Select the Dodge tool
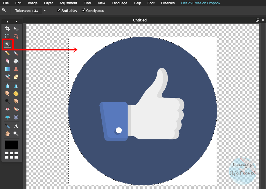The width and height of the screenshot is (266, 189). (x=7, y=101)
